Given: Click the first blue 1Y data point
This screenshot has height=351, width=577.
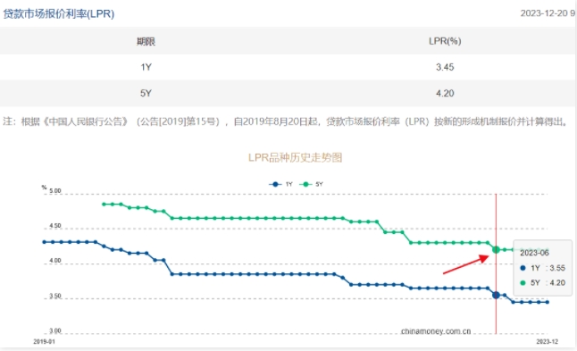Looking at the screenshot, I should 44,242.
